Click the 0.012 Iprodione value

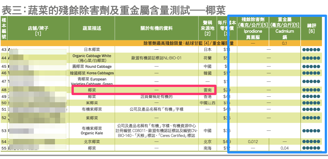[x=253, y=142]
